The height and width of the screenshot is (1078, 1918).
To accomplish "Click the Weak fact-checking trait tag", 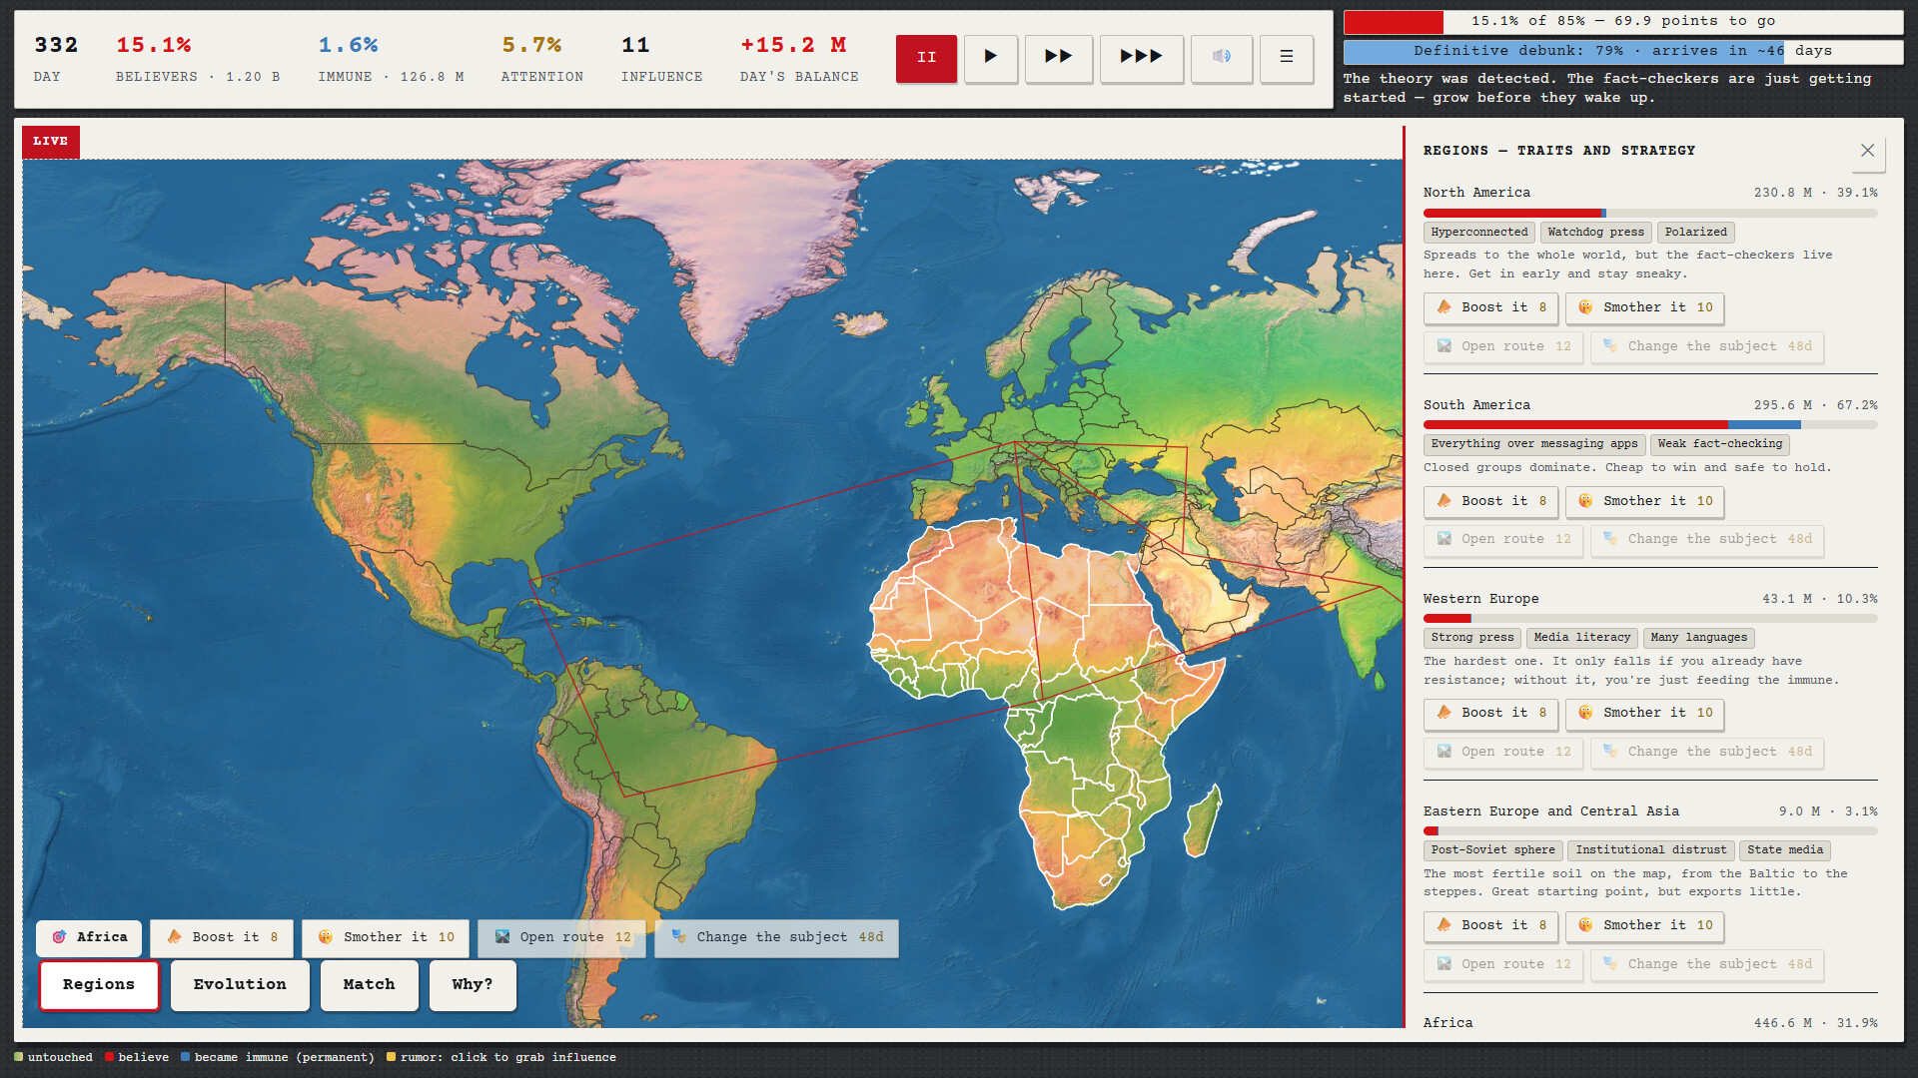I will coord(1719,444).
